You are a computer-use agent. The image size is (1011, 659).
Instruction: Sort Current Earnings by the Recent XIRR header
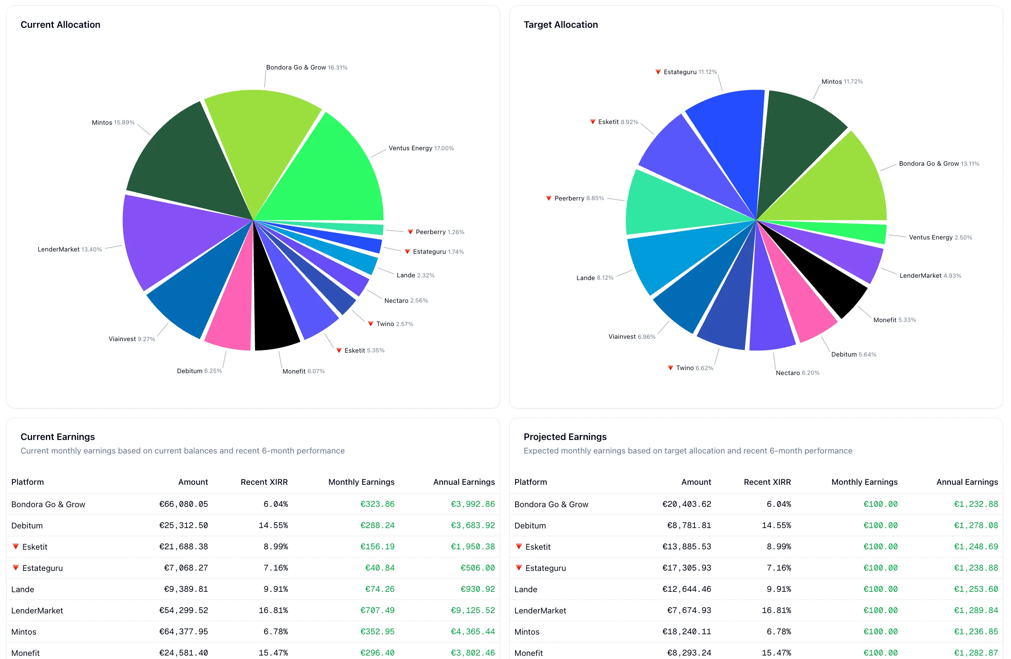pyautogui.click(x=264, y=482)
